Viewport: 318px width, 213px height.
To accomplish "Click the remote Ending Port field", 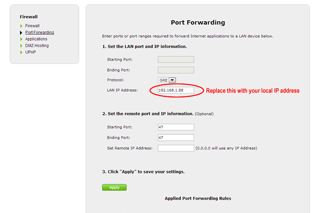I will click(x=176, y=137).
